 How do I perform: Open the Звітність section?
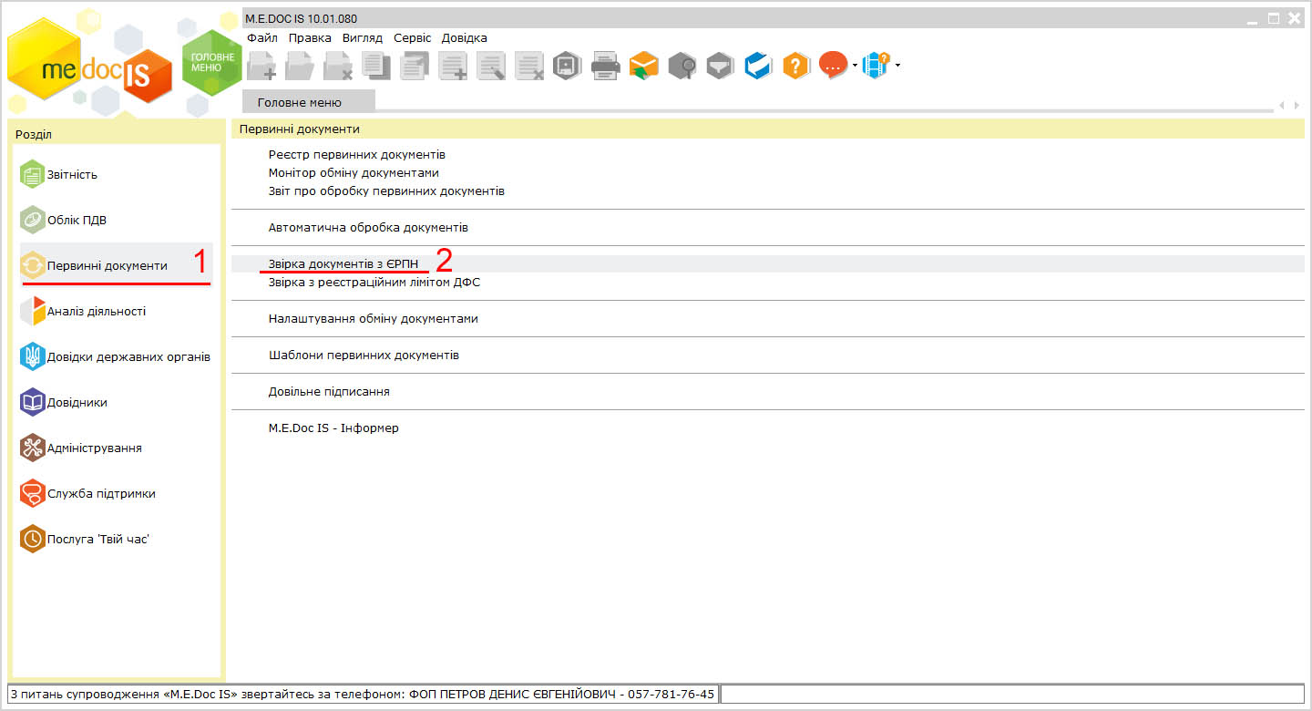[x=117, y=174]
